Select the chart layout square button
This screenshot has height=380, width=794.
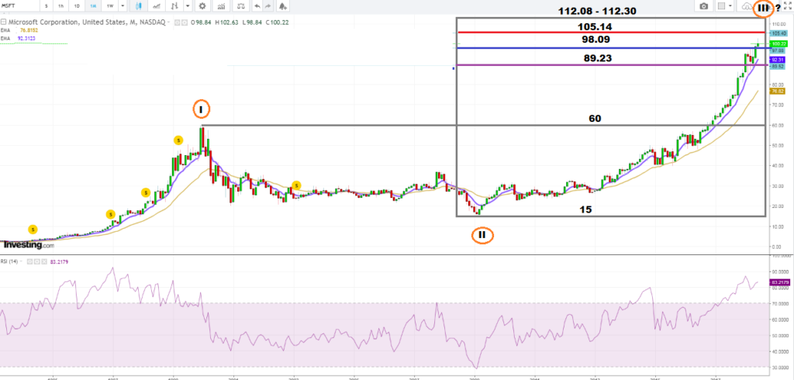[x=721, y=6]
